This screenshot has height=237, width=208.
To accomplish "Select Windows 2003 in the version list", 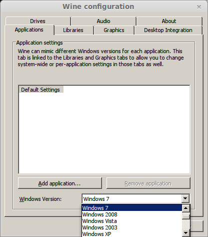I will pyautogui.click(x=132, y=227).
